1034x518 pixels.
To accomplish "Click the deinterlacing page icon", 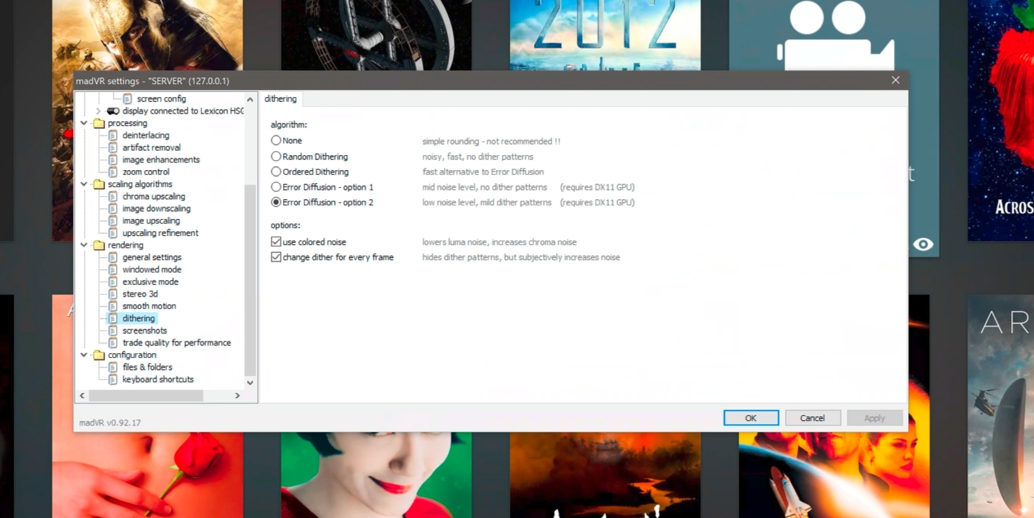I will pyautogui.click(x=113, y=136).
